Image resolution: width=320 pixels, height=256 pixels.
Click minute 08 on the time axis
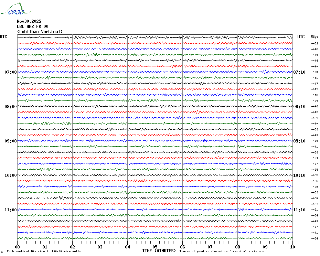tap(237, 247)
